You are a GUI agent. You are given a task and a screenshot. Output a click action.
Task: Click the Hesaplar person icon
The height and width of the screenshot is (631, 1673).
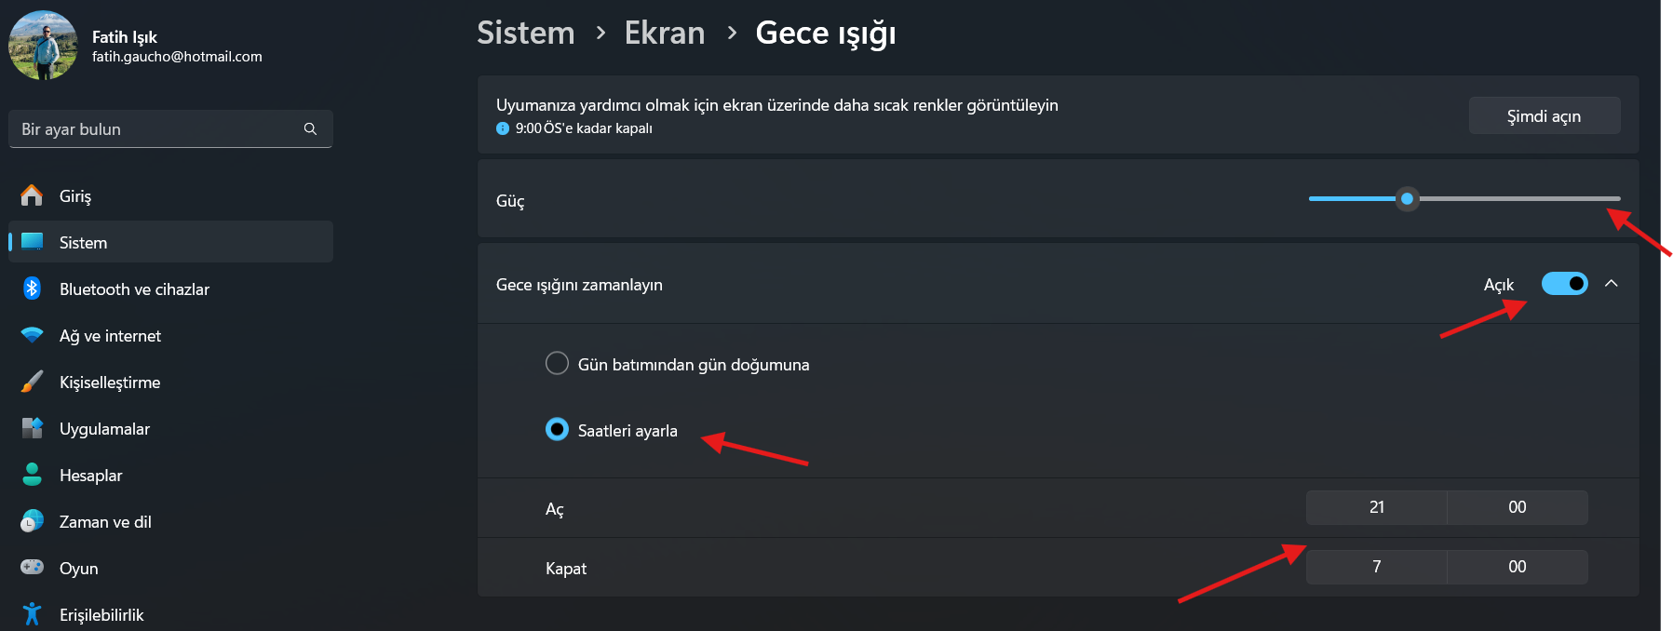[x=32, y=475]
